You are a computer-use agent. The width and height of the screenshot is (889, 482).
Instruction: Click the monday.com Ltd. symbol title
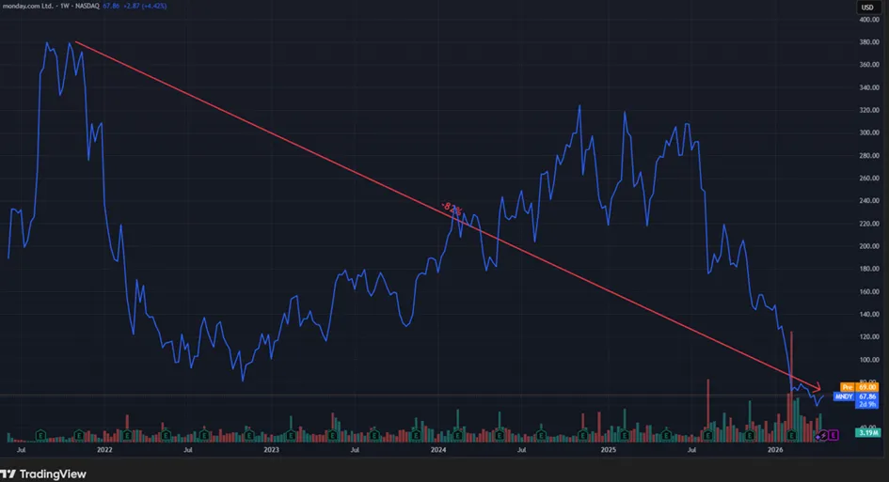(x=28, y=7)
